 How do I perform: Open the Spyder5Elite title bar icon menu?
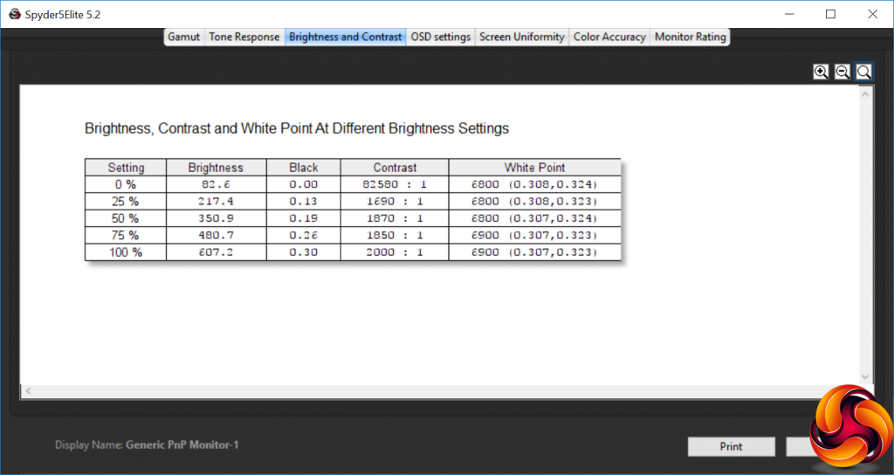click(15, 14)
